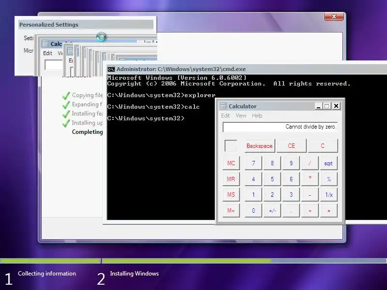Click the 'Installing features' checkmark icon
The height and width of the screenshot is (290, 387).
point(66,114)
